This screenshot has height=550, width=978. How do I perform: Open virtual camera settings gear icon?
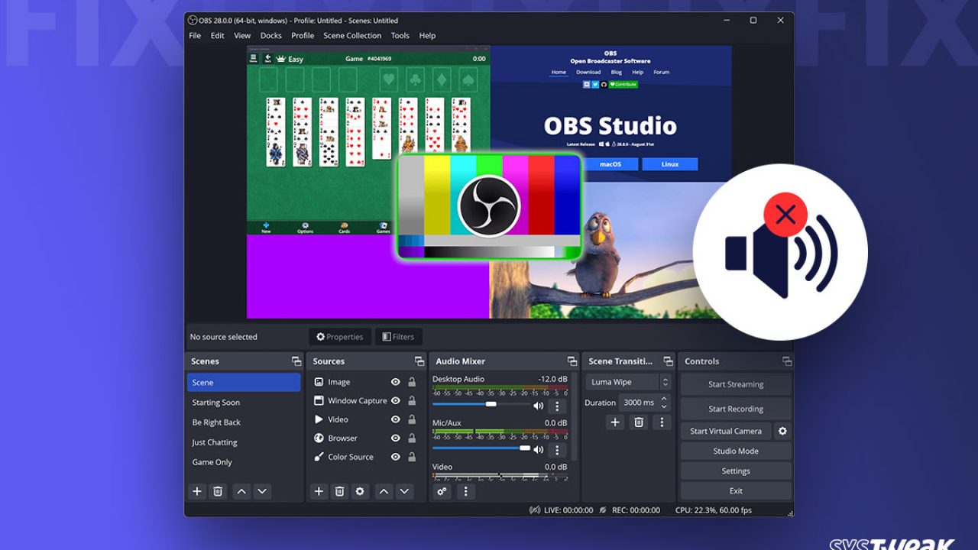coord(782,431)
